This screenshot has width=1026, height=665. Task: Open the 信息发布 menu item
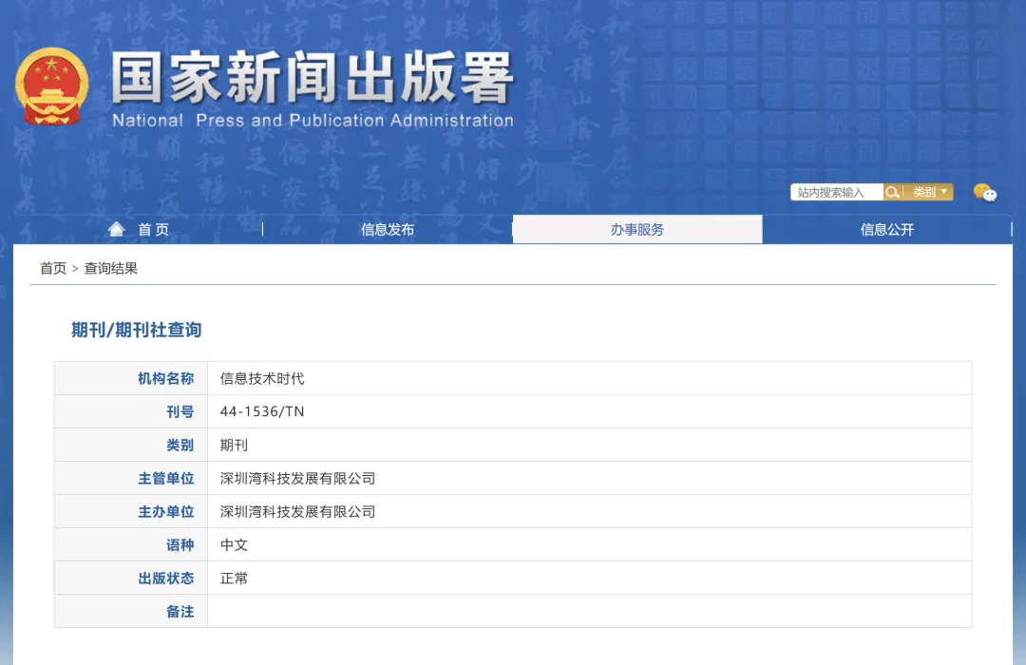coord(386,228)
